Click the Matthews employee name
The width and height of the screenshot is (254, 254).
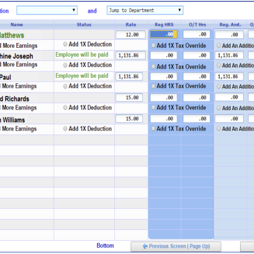click(x=12, y=35)
